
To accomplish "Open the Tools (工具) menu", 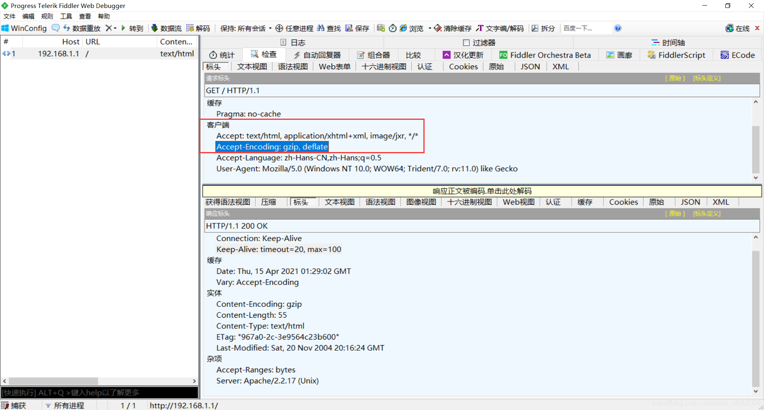I will (66, 16).
